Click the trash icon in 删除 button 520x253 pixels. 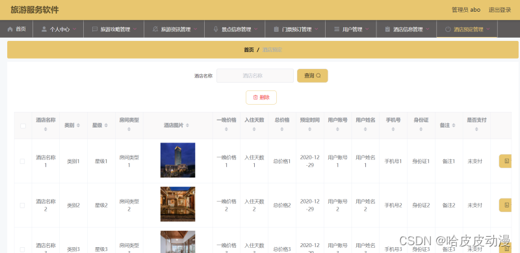255,98
